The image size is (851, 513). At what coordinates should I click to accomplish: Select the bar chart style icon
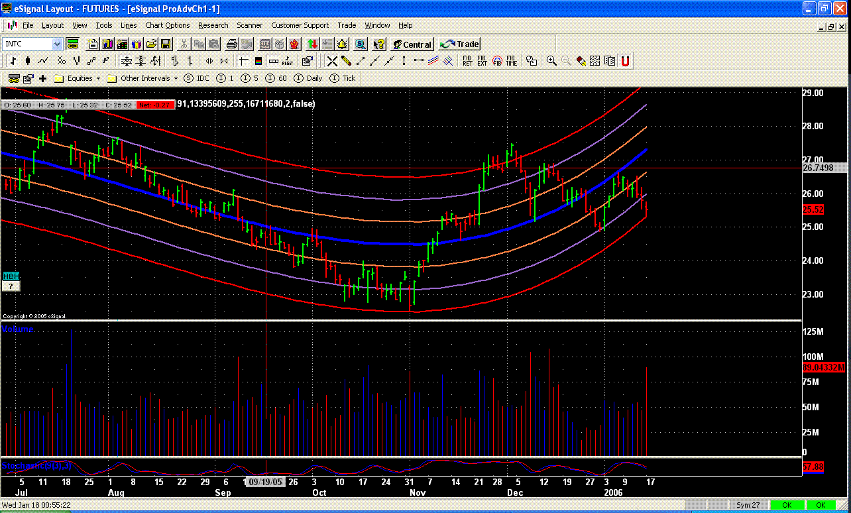pyautogui.click(x=13, y=60)
